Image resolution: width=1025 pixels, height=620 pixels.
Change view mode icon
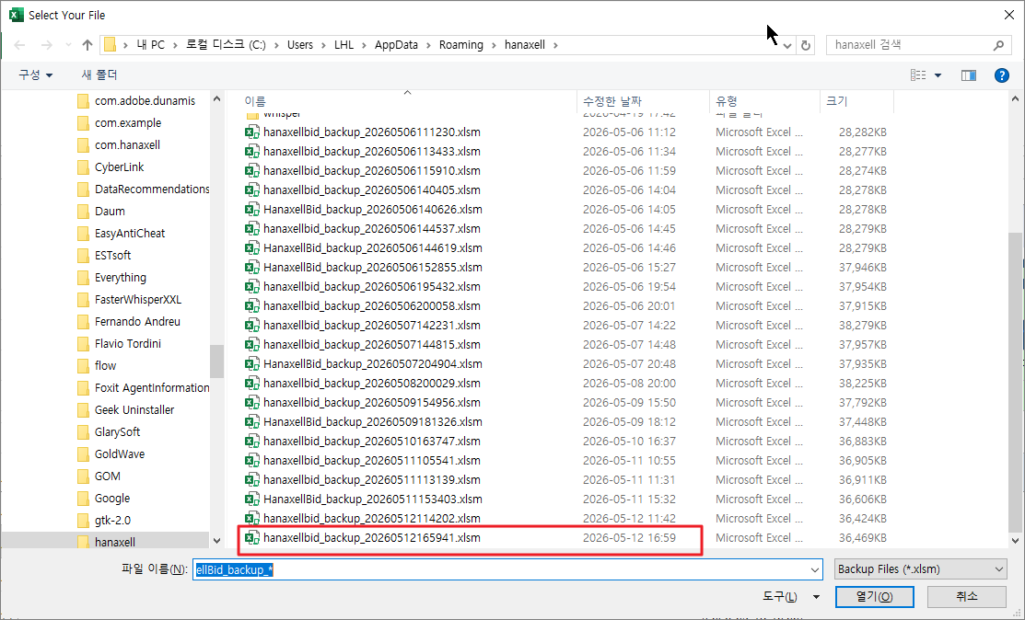918,75
